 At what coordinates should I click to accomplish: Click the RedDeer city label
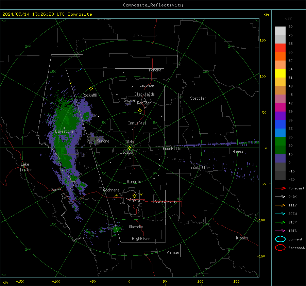coord(144,103)
